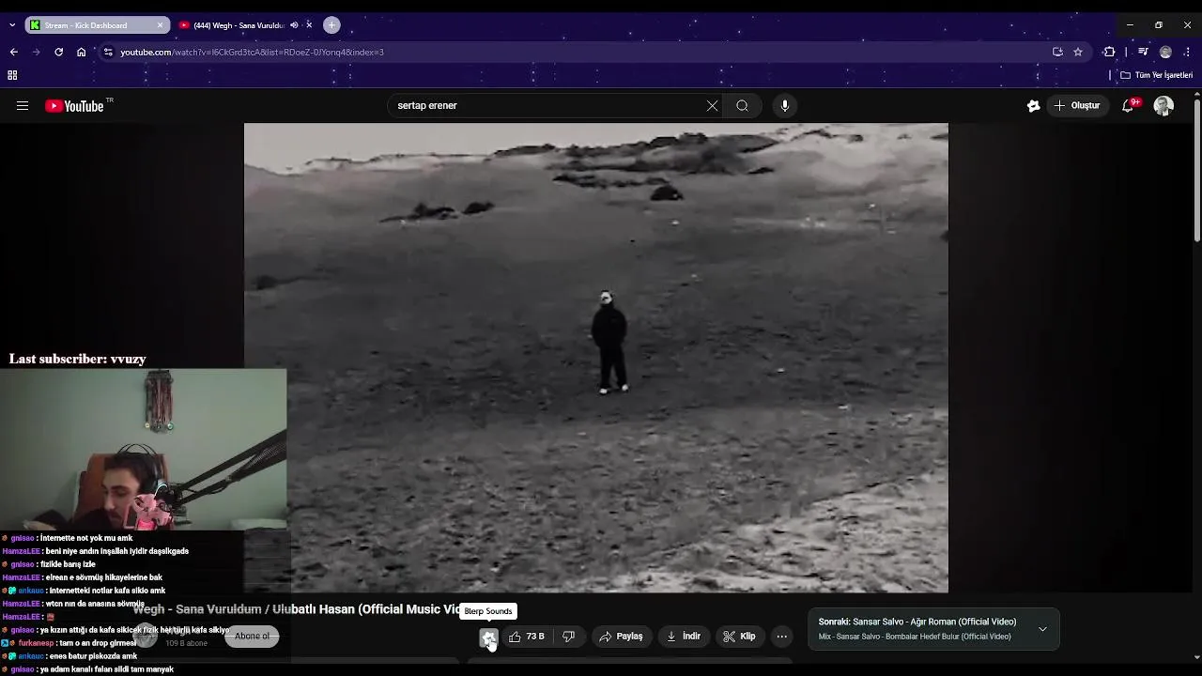Viewport: 1202px width, 676px height.
Task: Open the YouTube hamburger guide menu
Action: 23,106
